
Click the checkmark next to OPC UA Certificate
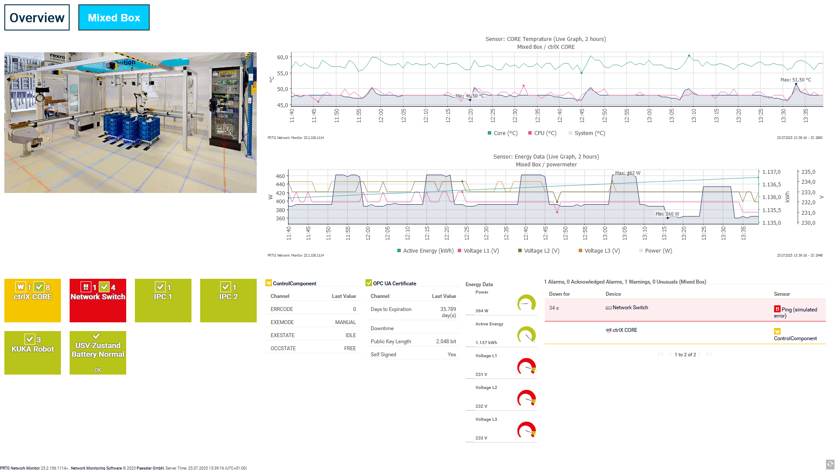pos(369,283)
